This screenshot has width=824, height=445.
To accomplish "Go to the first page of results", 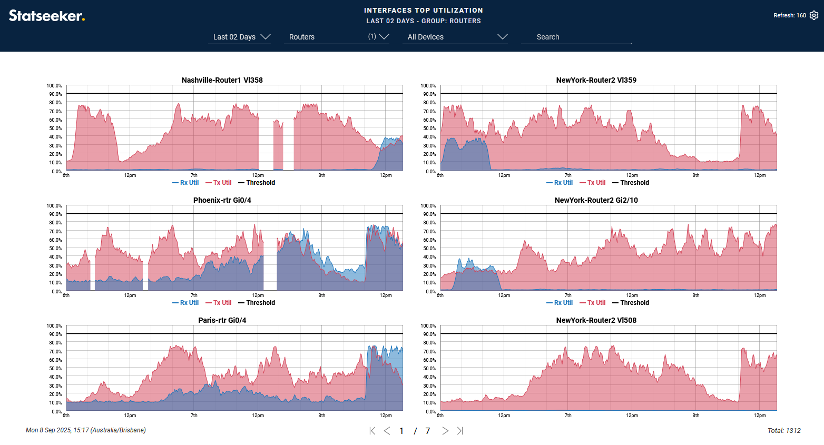I will pos(372,431).
